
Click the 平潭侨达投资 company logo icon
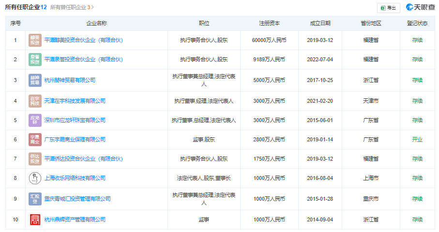35,159
